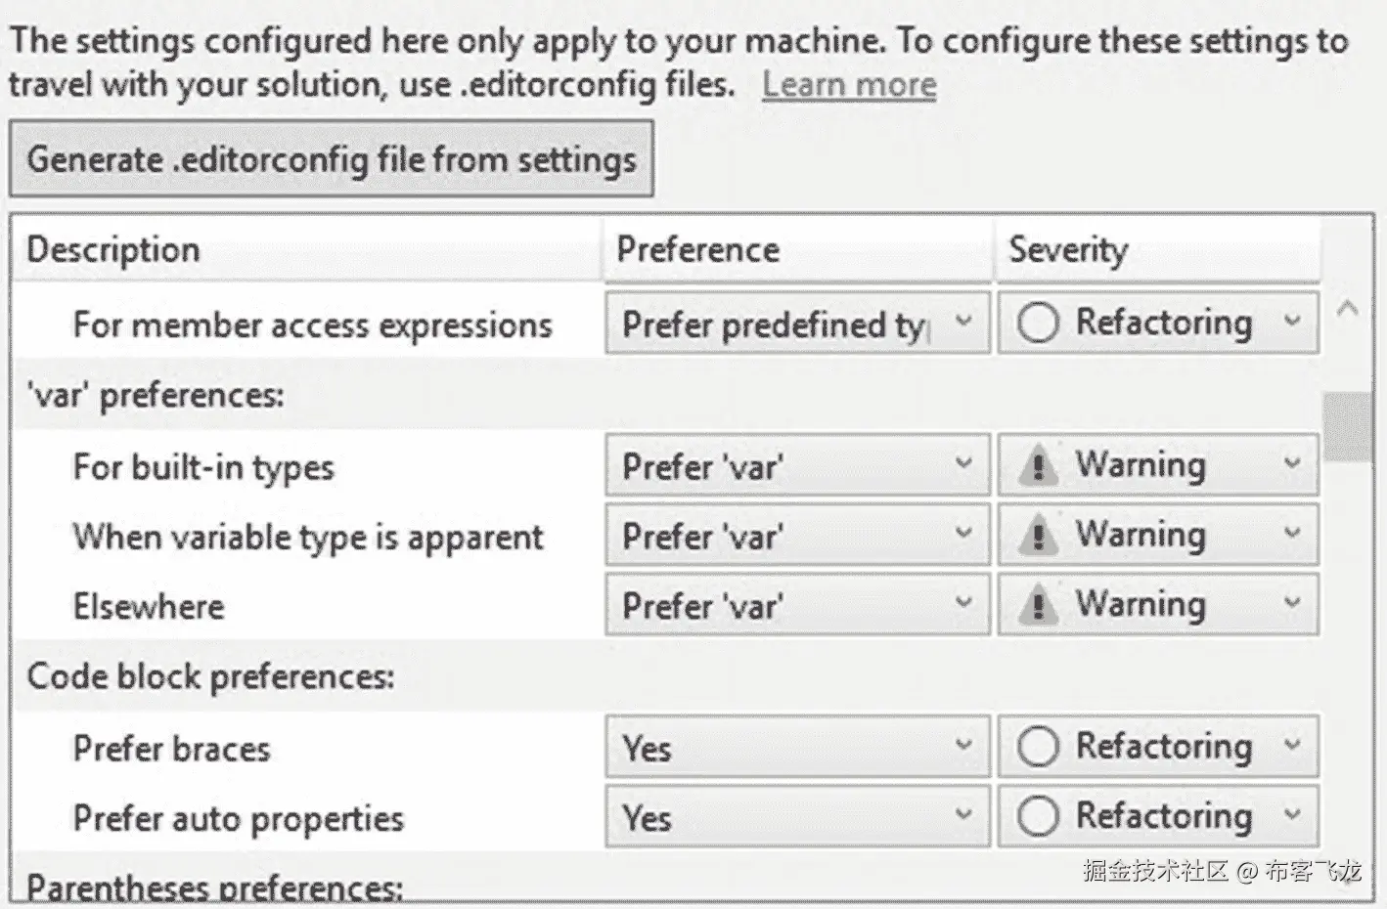Click the Learn more link

849,85
